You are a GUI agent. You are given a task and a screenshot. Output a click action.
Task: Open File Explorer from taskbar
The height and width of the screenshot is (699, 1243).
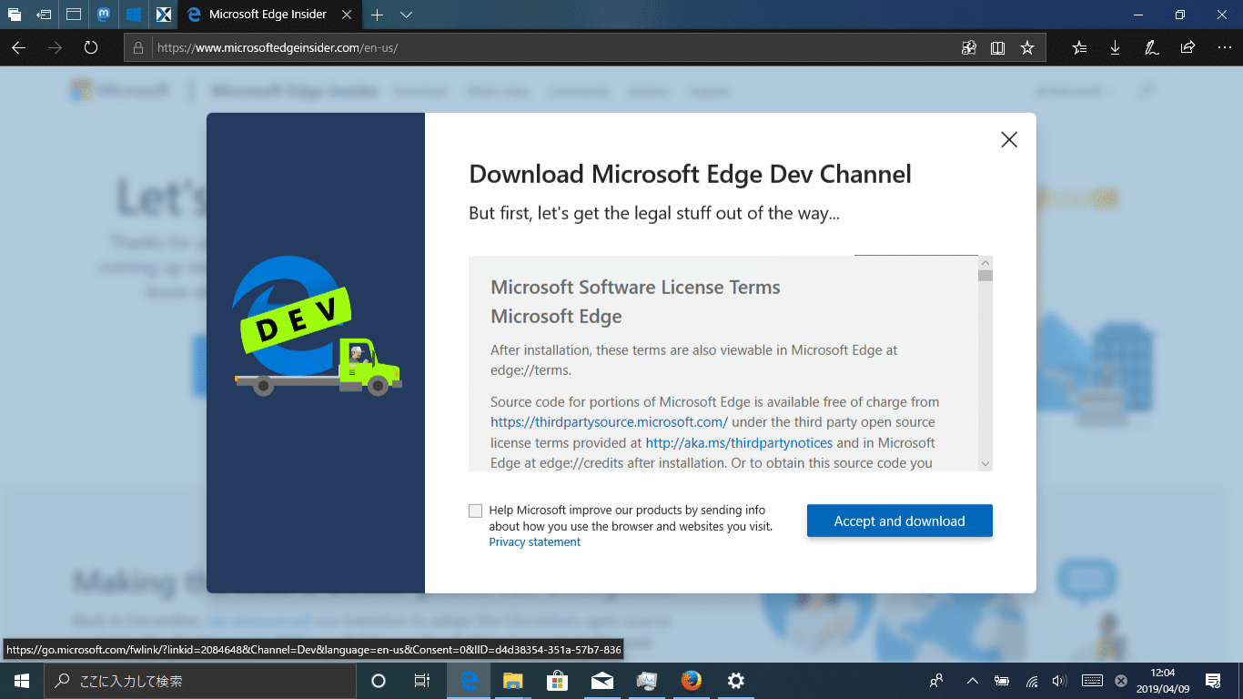tap(513, 681)
